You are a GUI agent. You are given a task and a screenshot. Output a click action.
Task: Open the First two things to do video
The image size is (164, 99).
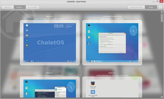[x=112, y=43]
